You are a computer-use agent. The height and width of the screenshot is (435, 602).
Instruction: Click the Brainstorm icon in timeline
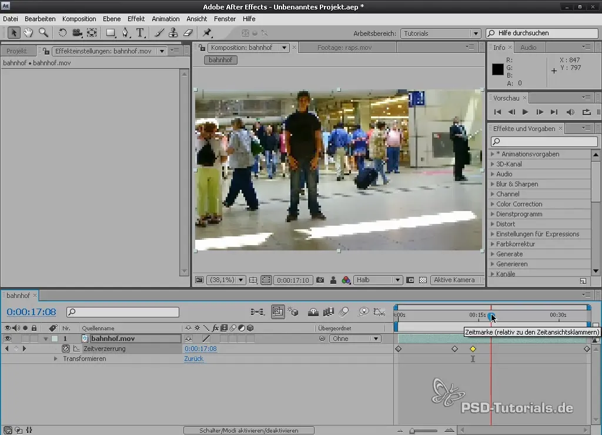(363, 312)
